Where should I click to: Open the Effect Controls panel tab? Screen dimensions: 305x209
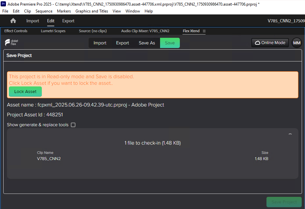(16, 31)
